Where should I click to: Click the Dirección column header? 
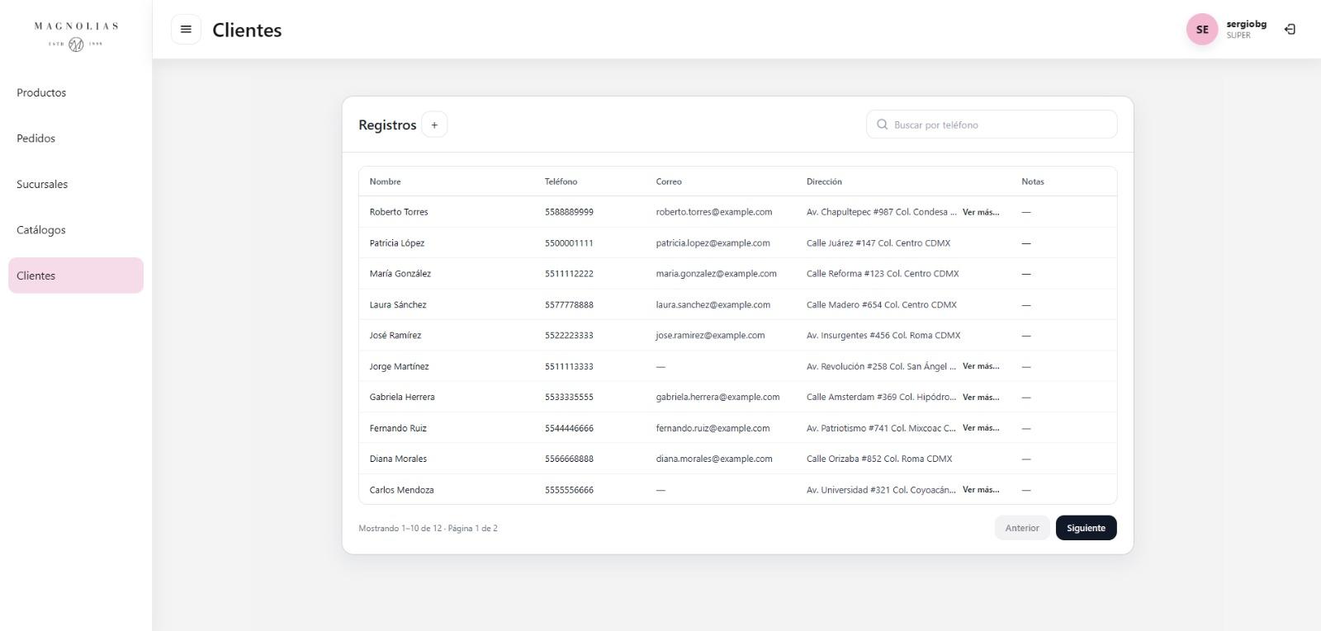[824, 181]
